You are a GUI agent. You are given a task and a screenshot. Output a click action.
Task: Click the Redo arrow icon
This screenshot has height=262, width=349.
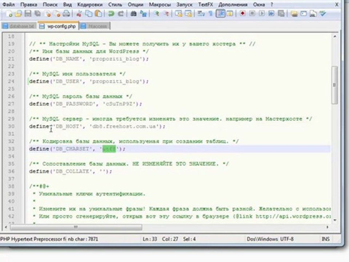pos(121,14)
